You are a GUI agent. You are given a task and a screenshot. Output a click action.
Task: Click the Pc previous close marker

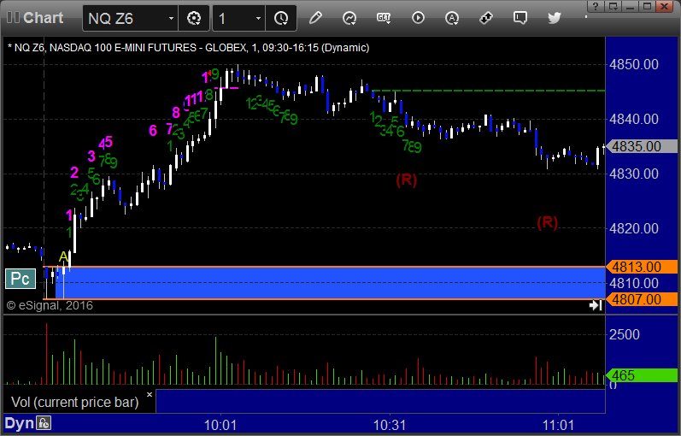point(20,279)
